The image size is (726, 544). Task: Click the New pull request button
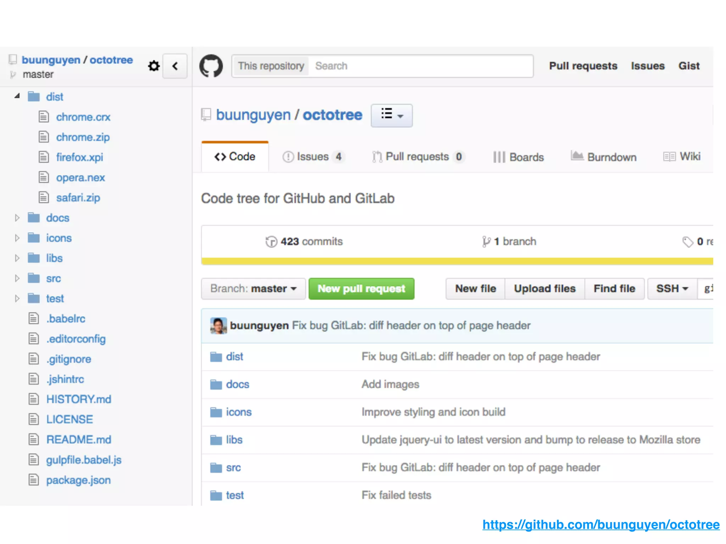click(361, 289)
